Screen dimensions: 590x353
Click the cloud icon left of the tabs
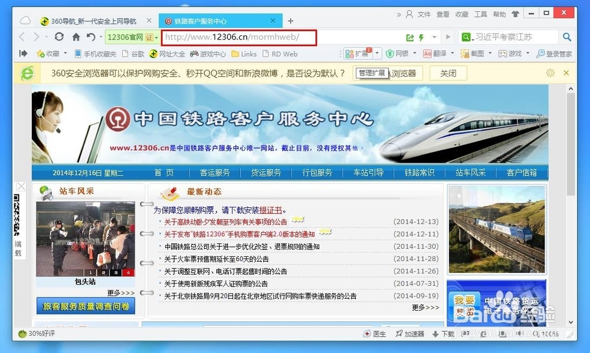point(25,20)
